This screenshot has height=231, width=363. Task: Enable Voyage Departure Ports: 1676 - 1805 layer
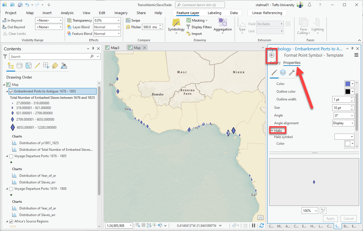(x=11, y=156)
